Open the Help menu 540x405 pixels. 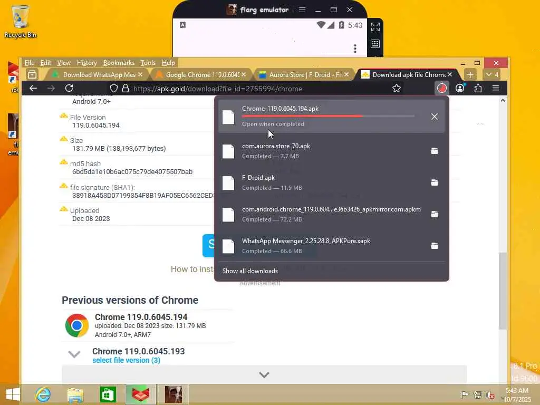click(x=168, y=63)
